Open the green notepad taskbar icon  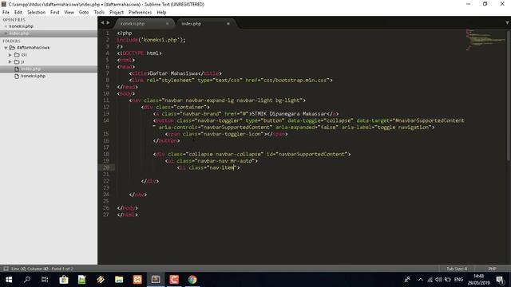click(x=81, y=280)
